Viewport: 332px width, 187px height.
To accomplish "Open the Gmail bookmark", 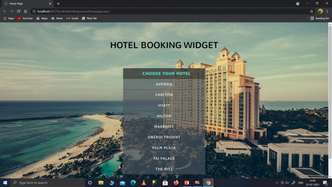I will 72,18.
